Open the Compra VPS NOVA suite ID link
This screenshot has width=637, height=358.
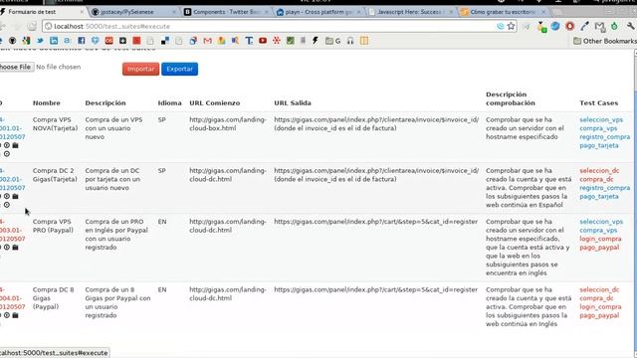(x=12, y=128)
